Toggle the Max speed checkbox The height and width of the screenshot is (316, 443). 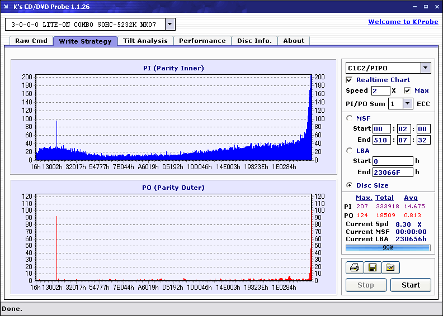(407, 90)
